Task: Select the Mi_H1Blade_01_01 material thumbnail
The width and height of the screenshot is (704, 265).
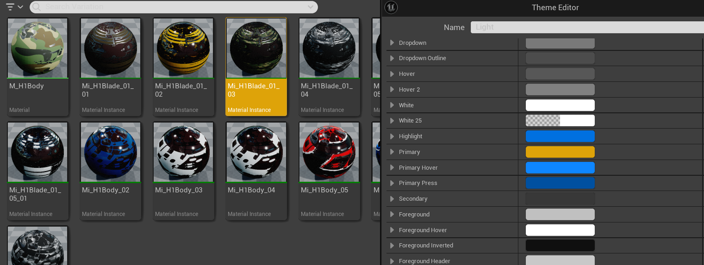Action: [x=111, y=48]
